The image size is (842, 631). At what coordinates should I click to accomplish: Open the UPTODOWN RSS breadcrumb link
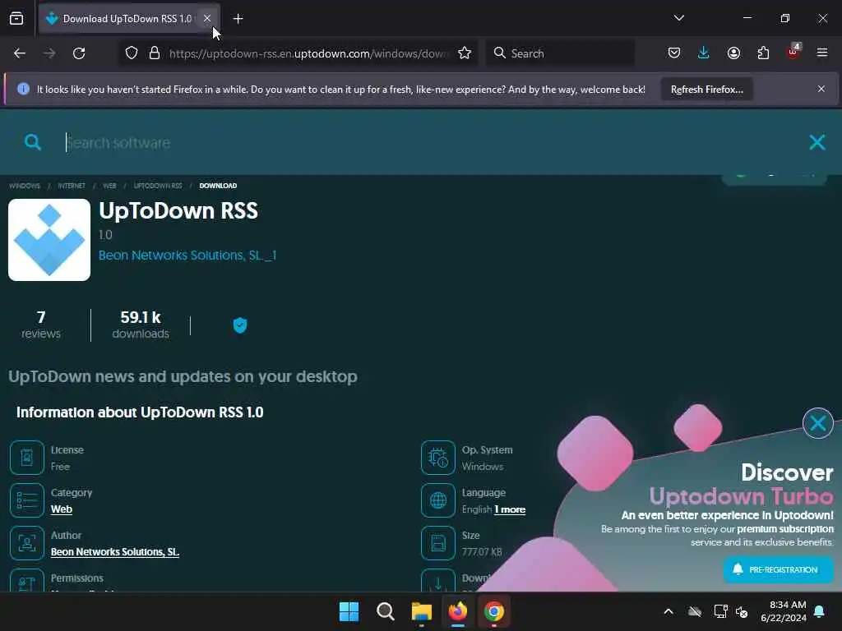click(x=158, y=186)
